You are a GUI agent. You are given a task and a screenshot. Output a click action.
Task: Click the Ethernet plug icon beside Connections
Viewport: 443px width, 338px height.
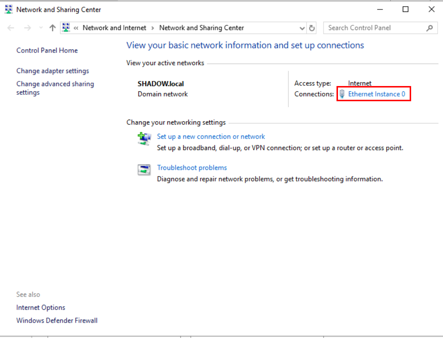coord(342,94)
